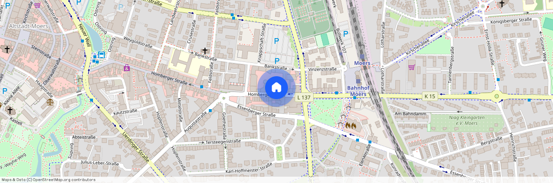The image size is (553, 183).
Task: Click the church cross icon beside Bankstraße
Action: (x=205, y=51)
